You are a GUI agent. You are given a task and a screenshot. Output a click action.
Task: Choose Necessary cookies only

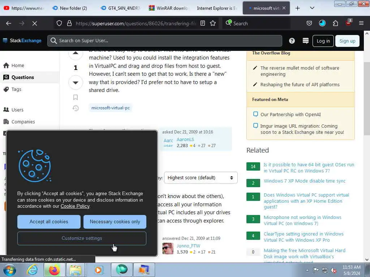tap(115, 222)
